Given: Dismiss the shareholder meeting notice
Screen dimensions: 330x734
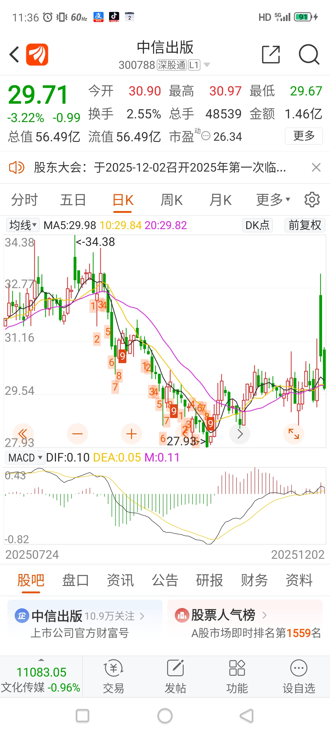Looking at the screenshot, I should (316, 167).
